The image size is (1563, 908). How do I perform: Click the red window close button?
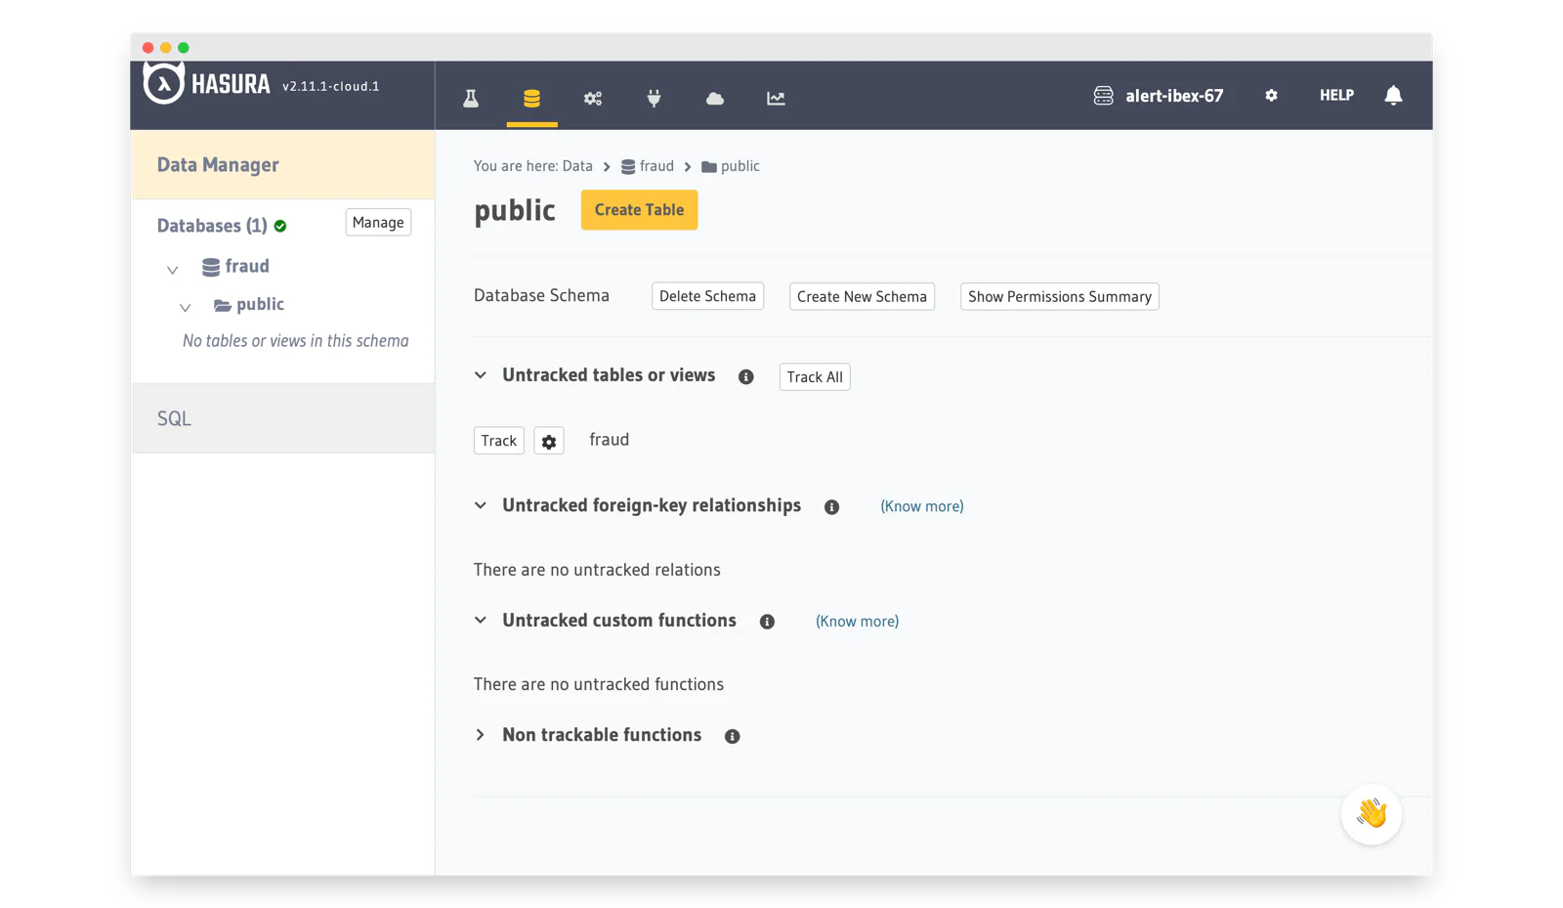pyautogui.click(x=148, y=47)
